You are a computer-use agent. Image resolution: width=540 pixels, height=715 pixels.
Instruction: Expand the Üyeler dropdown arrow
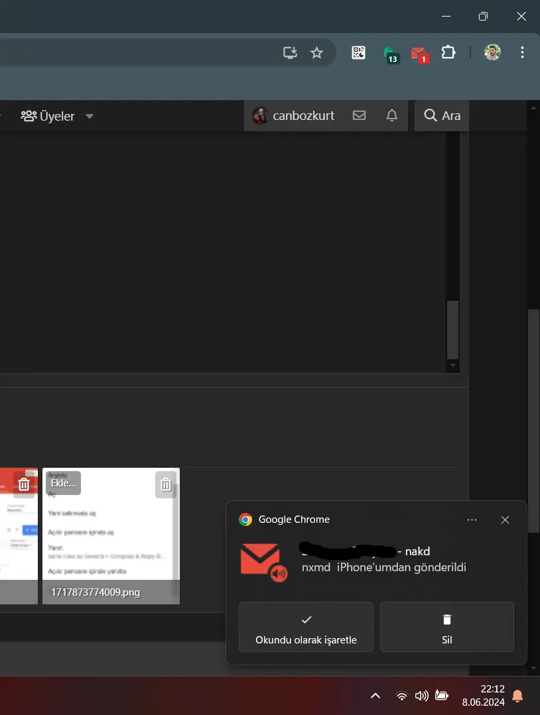tap(90, 116)
